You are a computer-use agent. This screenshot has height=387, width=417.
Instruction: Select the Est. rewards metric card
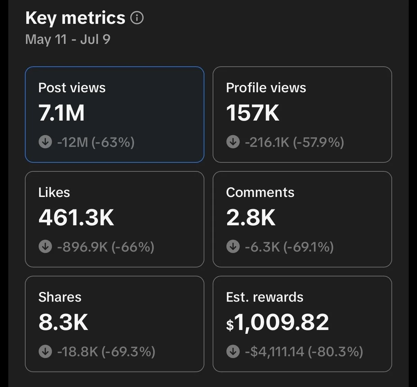pyautogui.click(x=302, y=324)
